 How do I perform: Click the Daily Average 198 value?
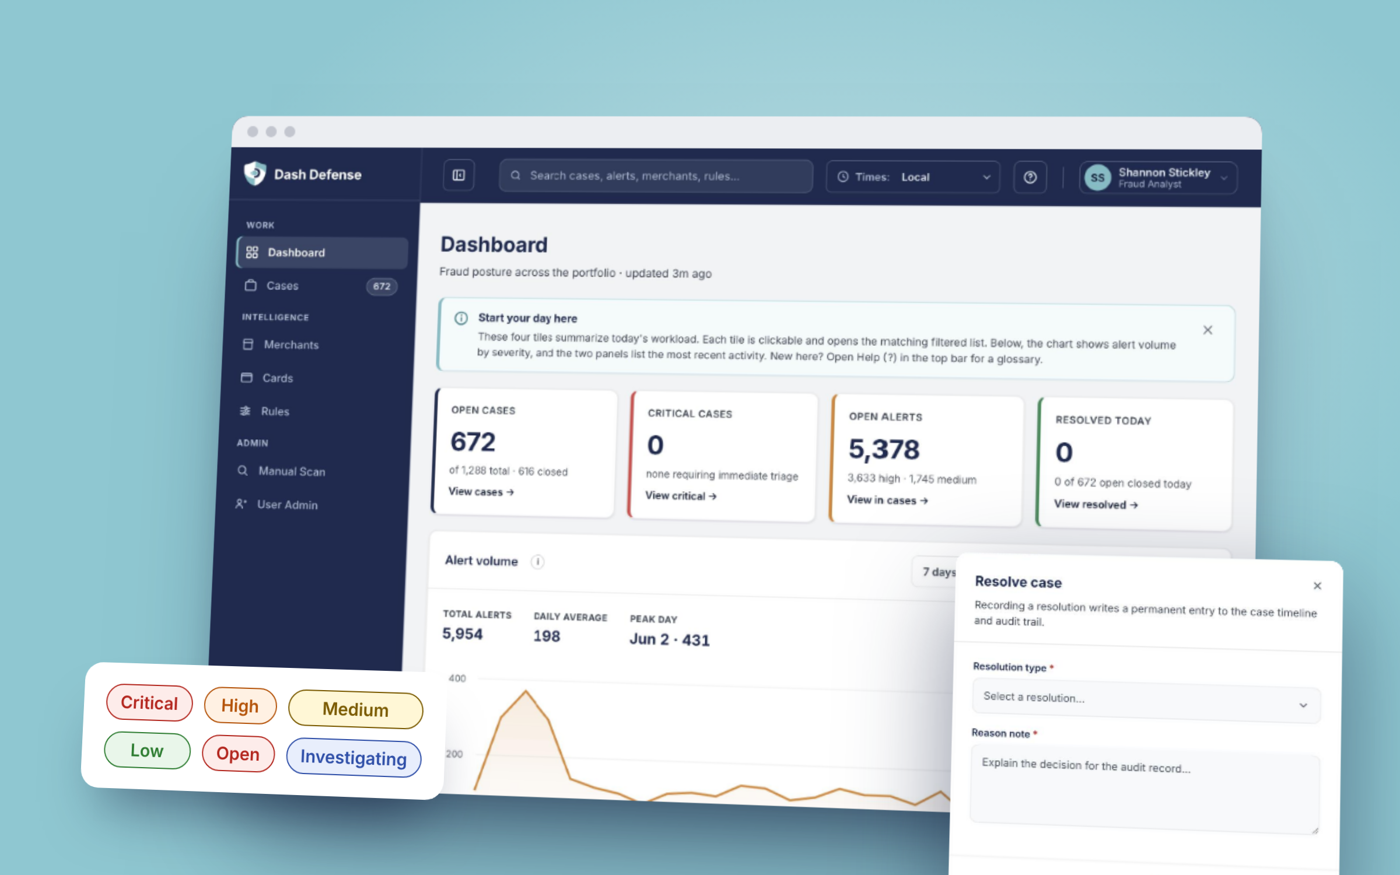tap(547, 636)
